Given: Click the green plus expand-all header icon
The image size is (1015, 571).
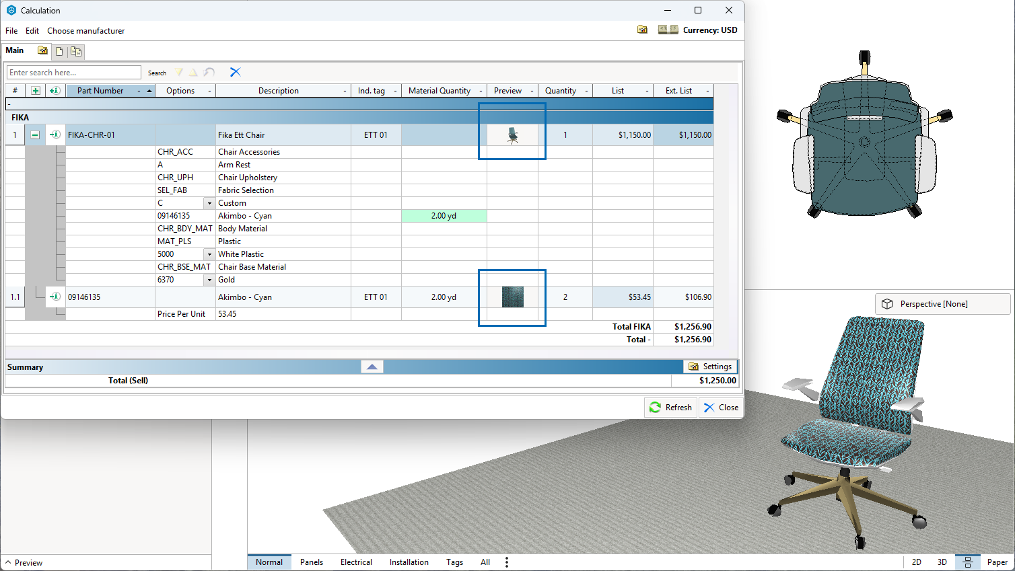Looking at the screenshot, I should pyautogui.click(x=35, y=91).
